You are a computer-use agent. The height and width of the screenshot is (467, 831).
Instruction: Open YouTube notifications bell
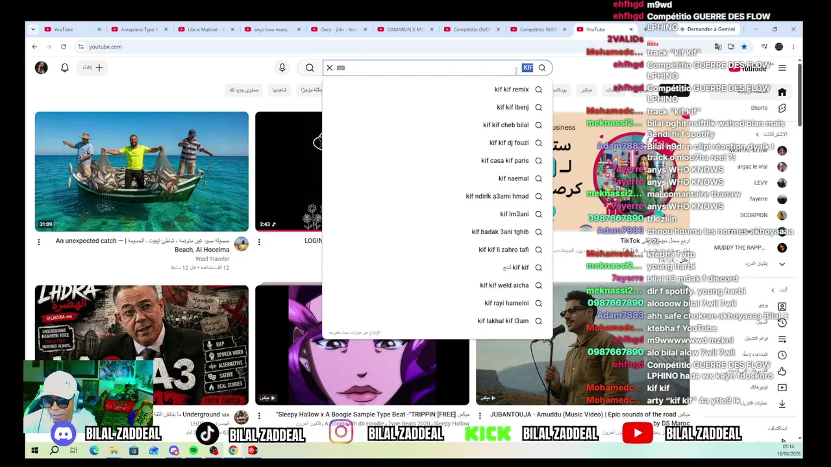[x=64, y=67]
